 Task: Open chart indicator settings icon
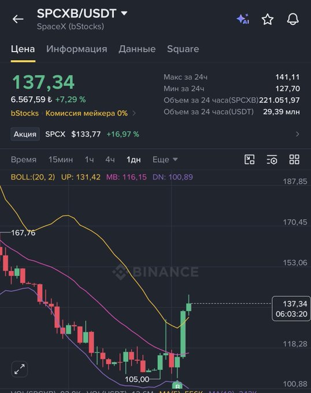point(272,159)
